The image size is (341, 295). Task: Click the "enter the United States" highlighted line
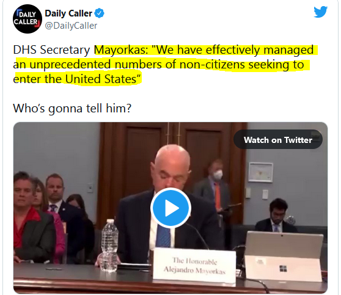pos(77,79)
